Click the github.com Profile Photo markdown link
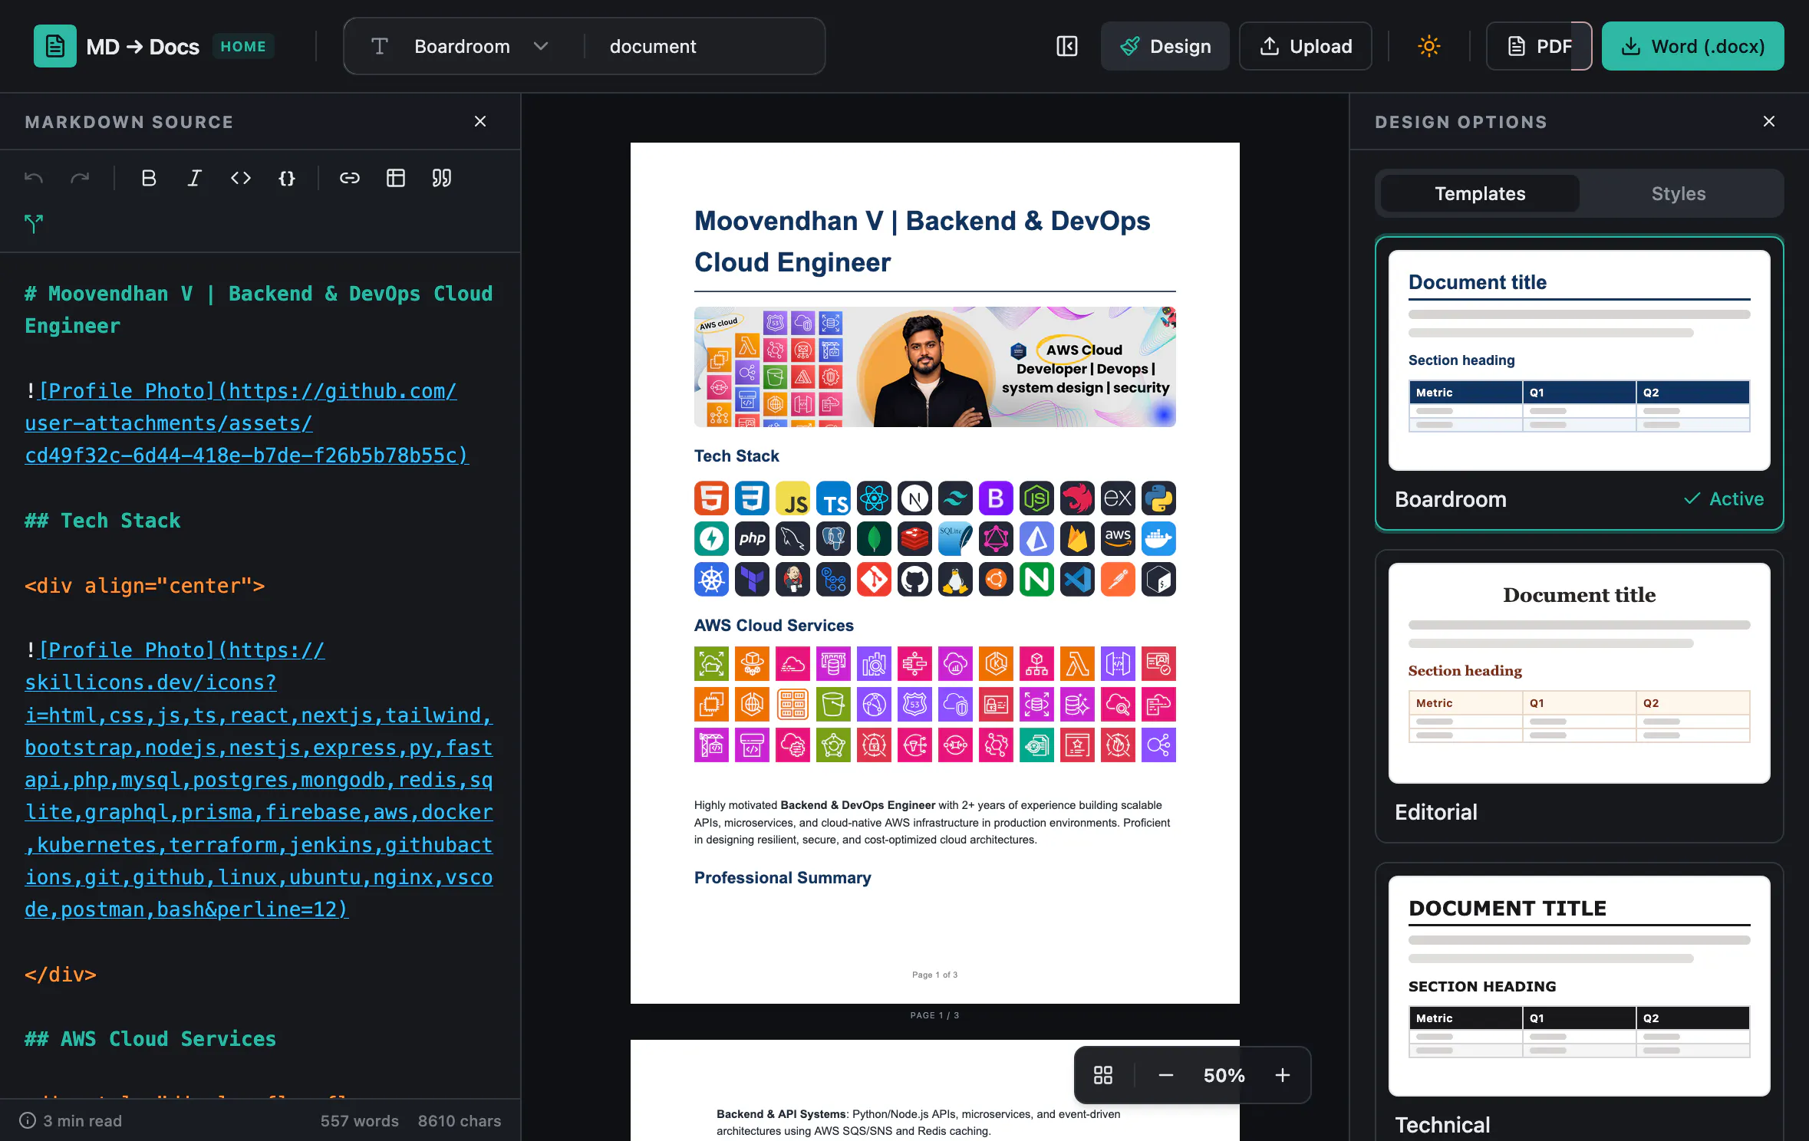Screen dimensions: 1809x1141 (247, 423)
